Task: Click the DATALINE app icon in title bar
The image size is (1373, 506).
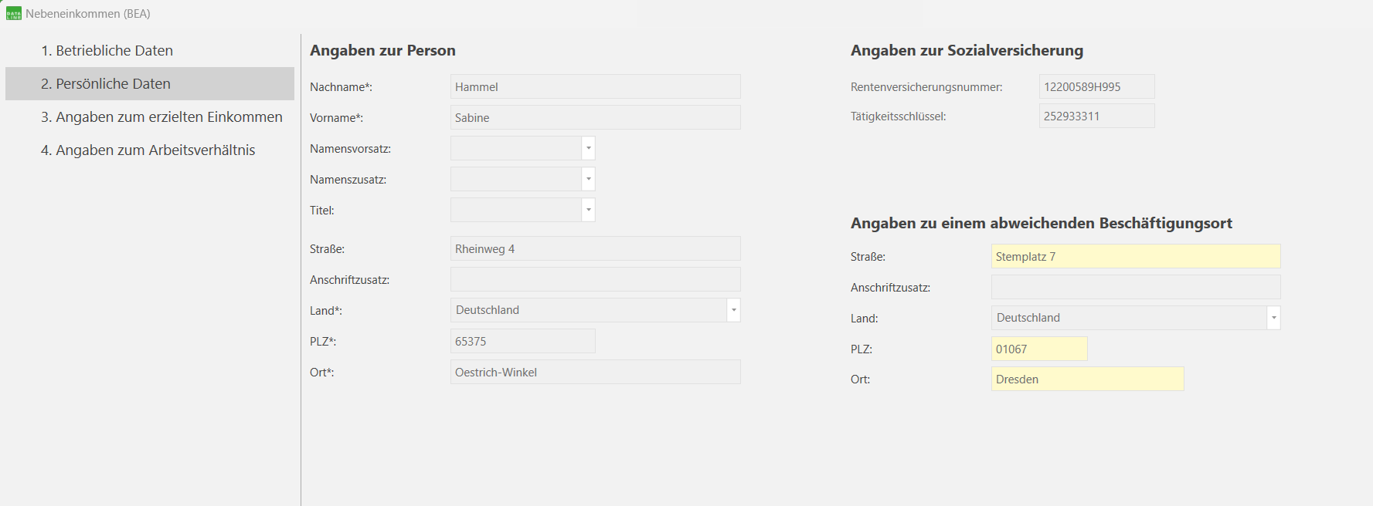Action: pyautogui.click(x=14, y=14)
